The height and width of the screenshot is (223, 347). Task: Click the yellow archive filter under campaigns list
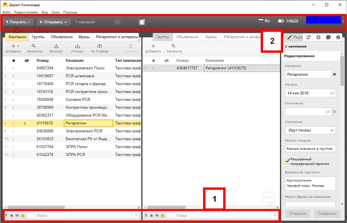coord(23,215)
